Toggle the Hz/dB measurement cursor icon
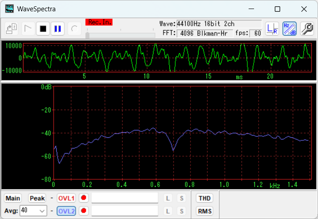Viewport: 318px width, 219px height. coord(290,28)
